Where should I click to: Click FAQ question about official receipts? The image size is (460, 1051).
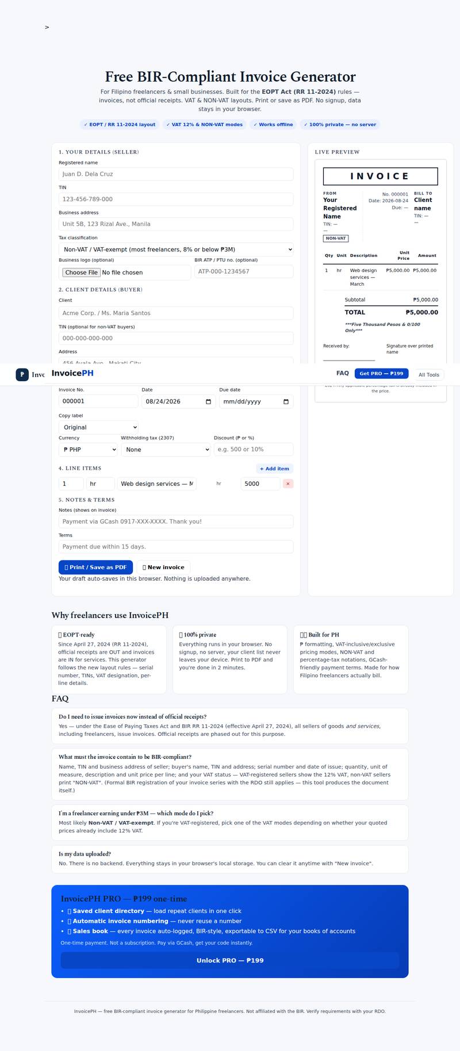click(133, 717)
